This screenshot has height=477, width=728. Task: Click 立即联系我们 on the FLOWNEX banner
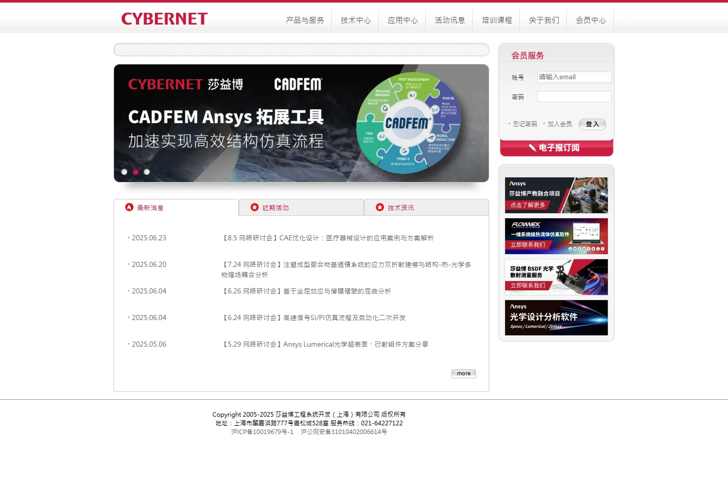pos(528,245)
